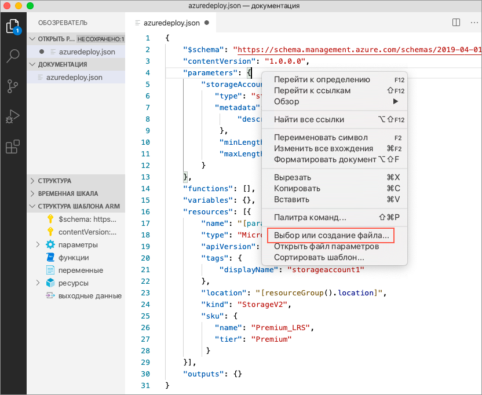The image size is (482, 395).
Task: Choose Форматировать документ
Action: 334,159
